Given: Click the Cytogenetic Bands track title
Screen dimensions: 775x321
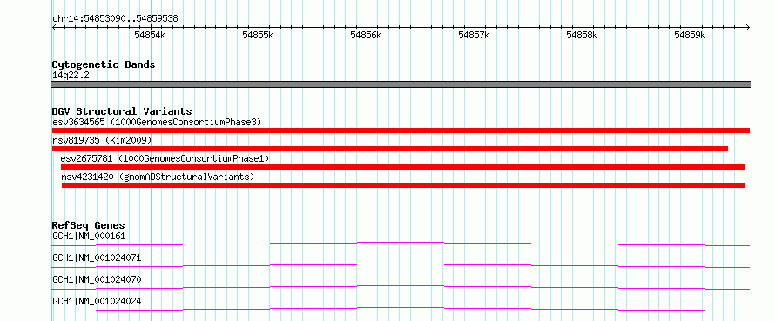Looking at the screenshot, I should [104, 64].
